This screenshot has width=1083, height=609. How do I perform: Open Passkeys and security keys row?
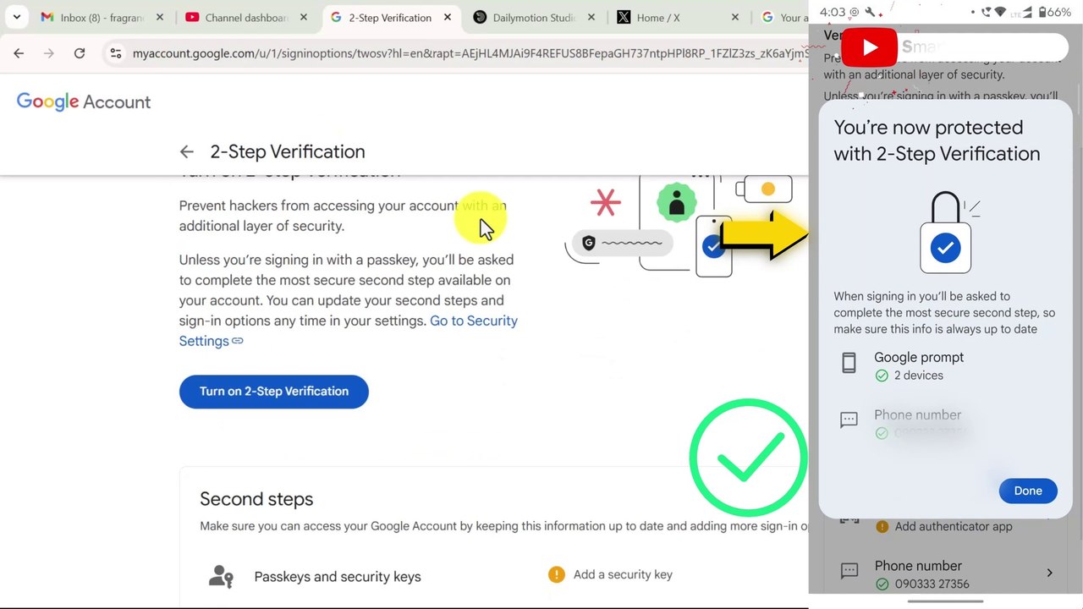[503, 577]
